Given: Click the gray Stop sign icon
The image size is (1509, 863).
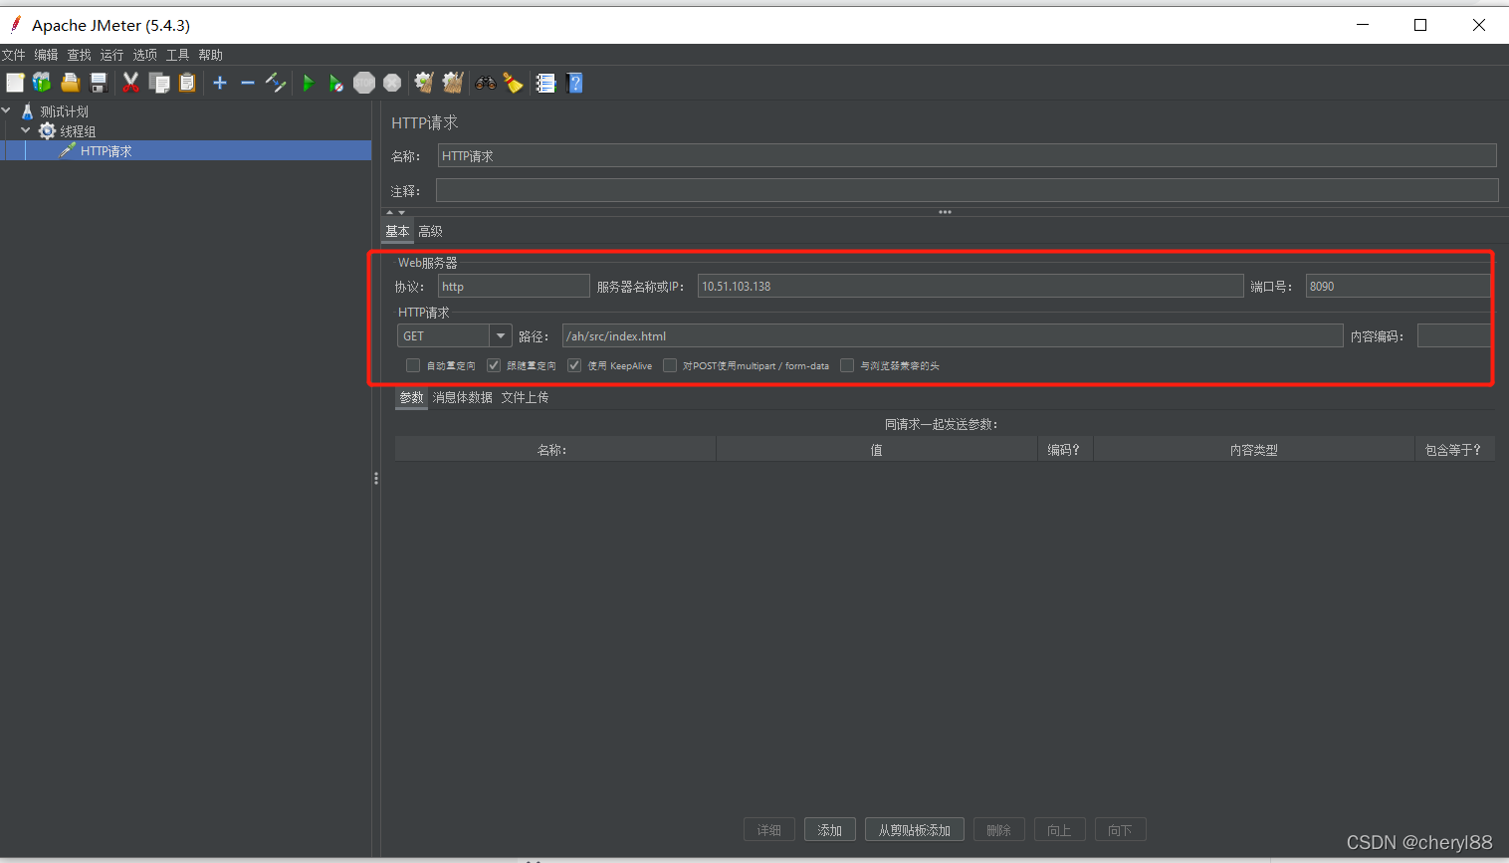Looking at the screenshot, I should click(x=364, y=83).
